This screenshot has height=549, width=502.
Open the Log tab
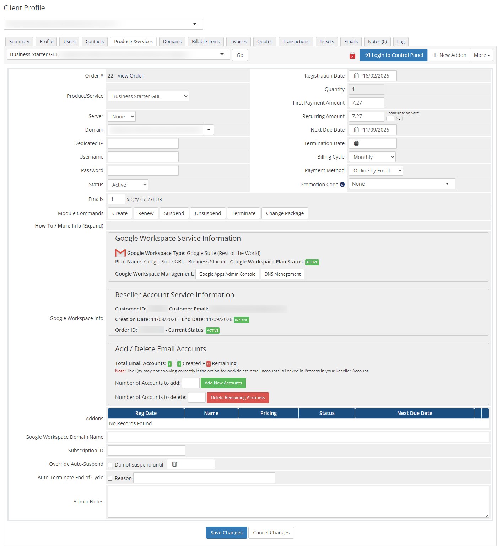click(x=401, y=41)
